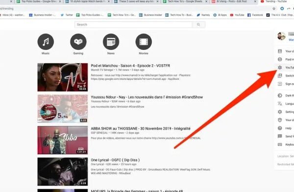Open Help in the account menu

click(285, 128)
